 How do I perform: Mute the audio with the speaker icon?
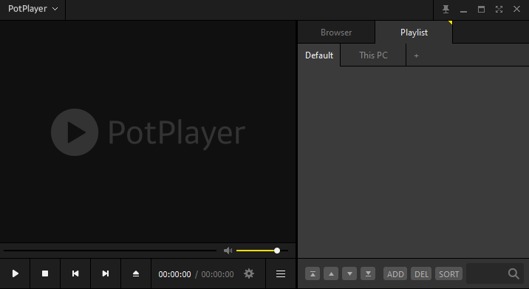[x=228, y=251]
